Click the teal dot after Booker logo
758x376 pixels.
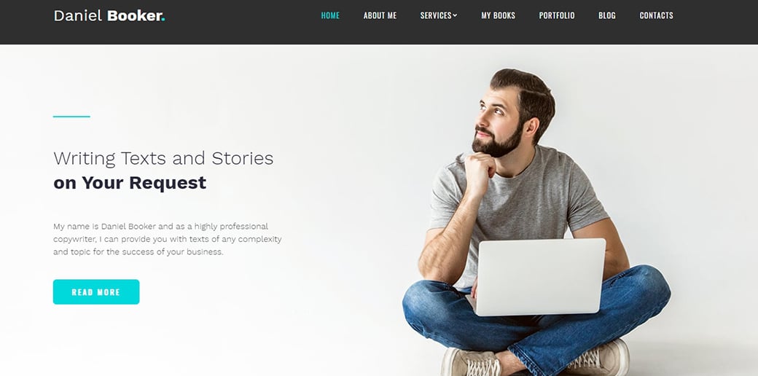163,20
